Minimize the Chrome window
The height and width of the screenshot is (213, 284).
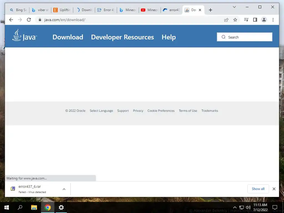pyautogui.click(x=247, y=7)
